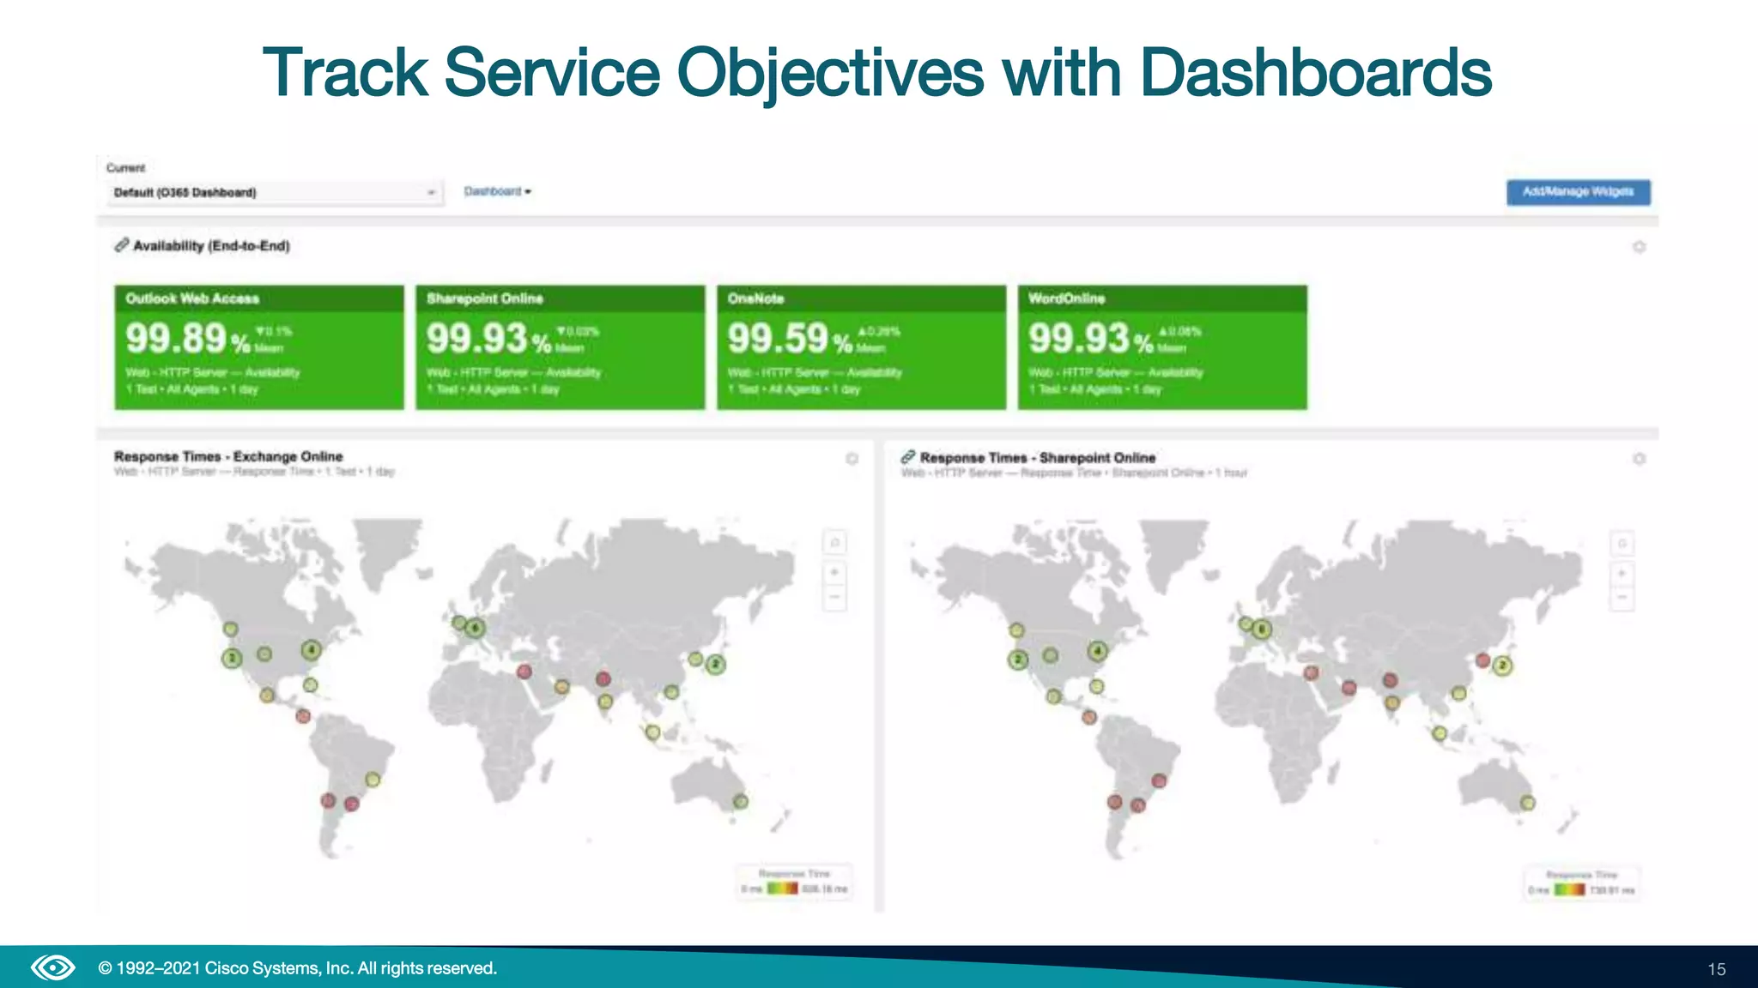Click the Response Times - Sharepoint Online title
The image size is (1758, 988).
[1038, 458]
